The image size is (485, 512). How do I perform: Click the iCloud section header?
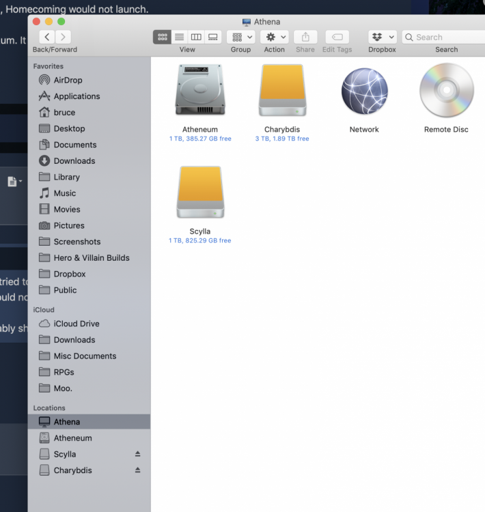[x=44, y=310]
